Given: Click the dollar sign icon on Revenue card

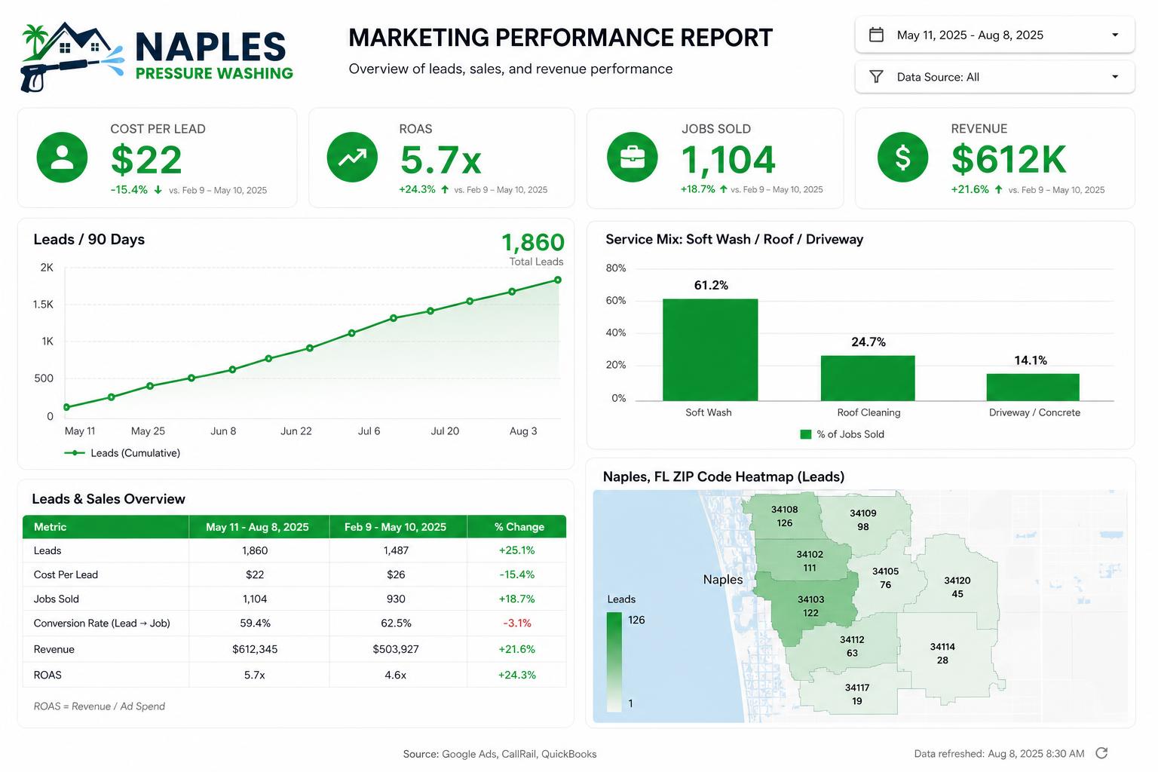Looking at the screenshot, I should coord(902,158).
